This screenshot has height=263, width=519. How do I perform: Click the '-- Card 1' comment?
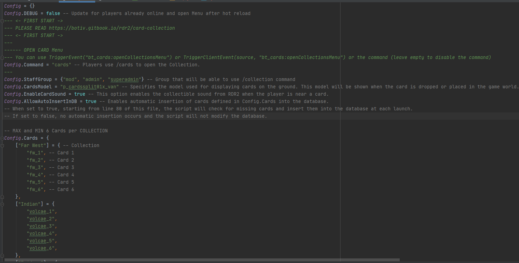point(62,153)
